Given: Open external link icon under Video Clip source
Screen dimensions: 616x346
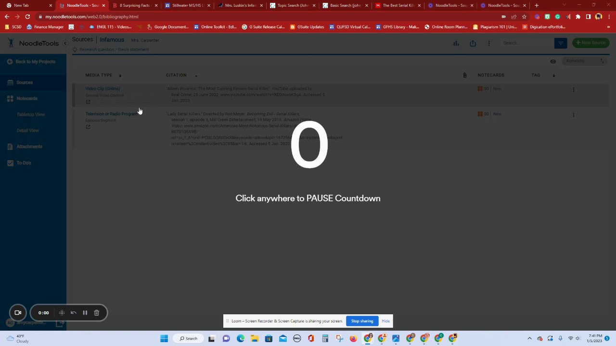Looking at the screenshot, I should (88, 101).
